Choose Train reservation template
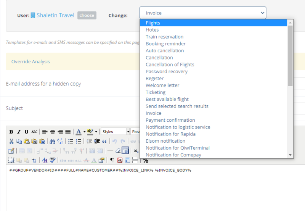The height and width of the screenshot is (211, 305). point(213,37)
